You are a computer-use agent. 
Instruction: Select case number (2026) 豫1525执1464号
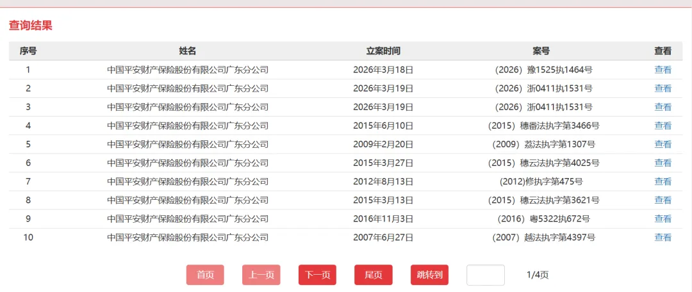coord(544,70)
